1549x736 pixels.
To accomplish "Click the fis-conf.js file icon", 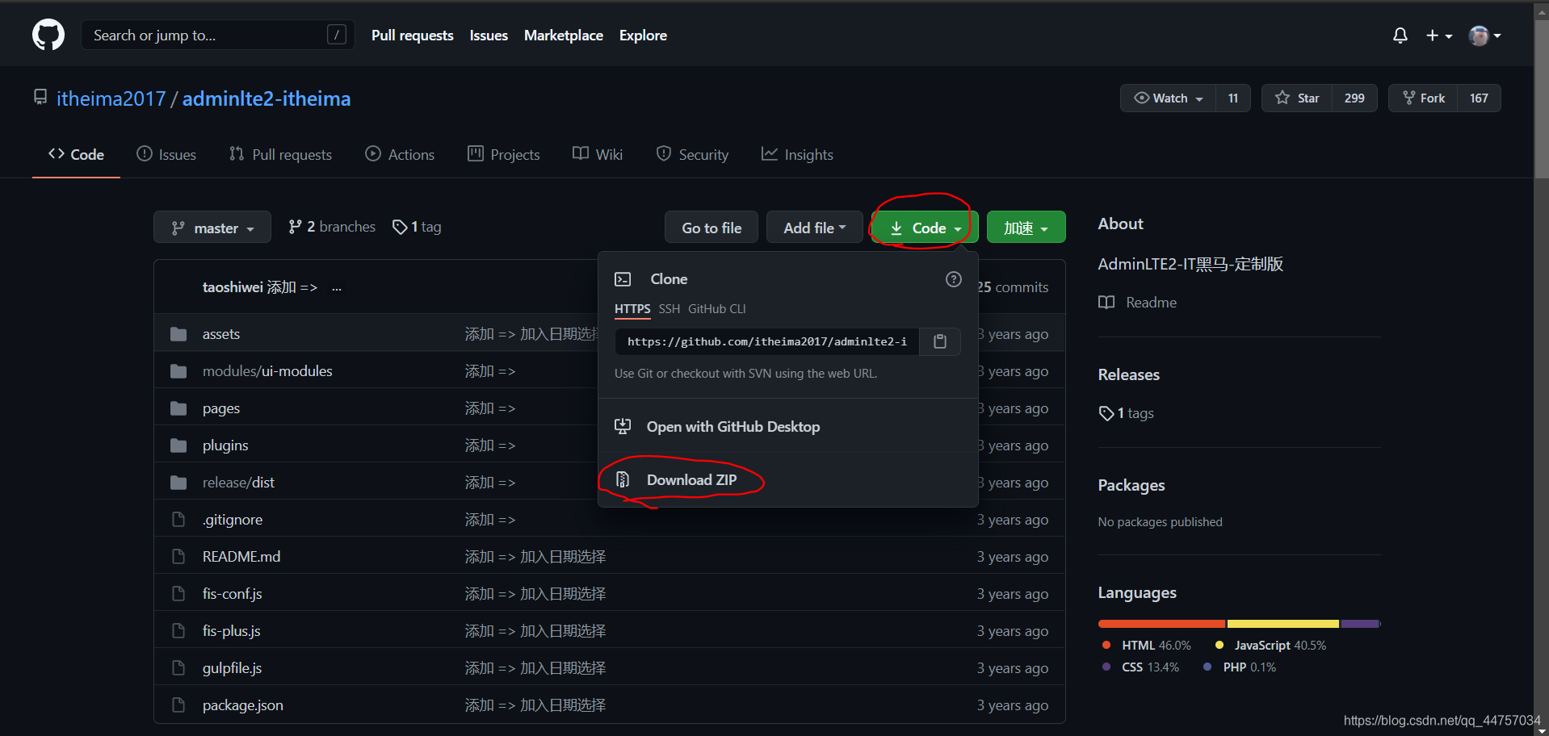I will pos(178,594).
